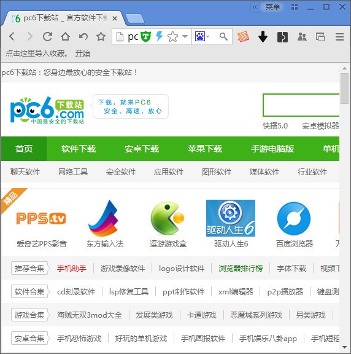
Task: Open 行业软件 category
Action: (x=312, y=172)
